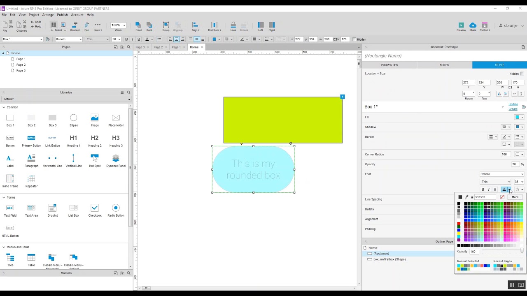527x296 pixels.
Task: Click the Undo button
Action: pos(36,22)
